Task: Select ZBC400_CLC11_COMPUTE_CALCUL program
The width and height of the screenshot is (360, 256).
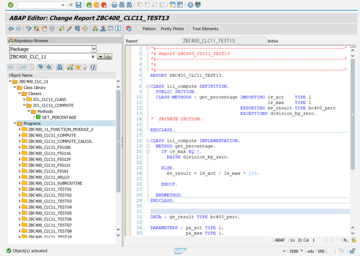Action: point(60,141)
